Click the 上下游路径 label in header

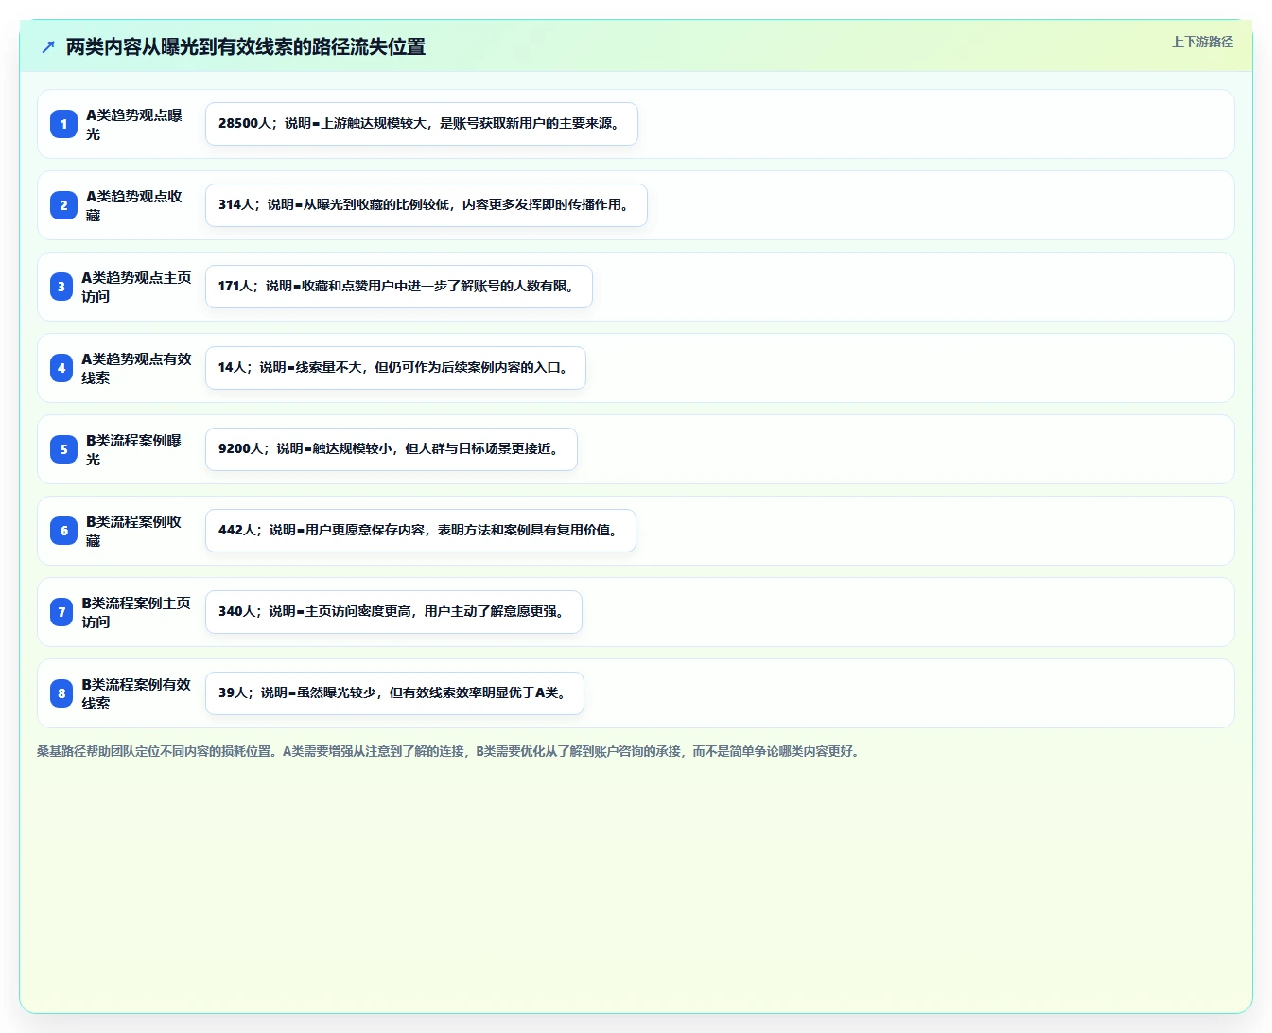[1202, 42]
